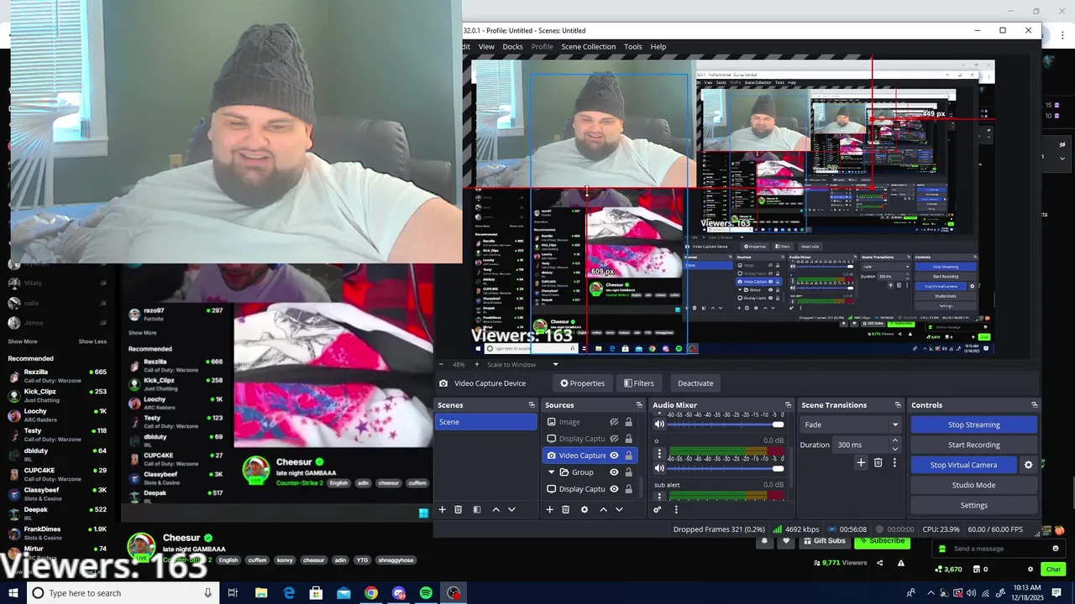Add a new scene with the Scenes plus icon
The image size is (1075, 604).
pos(442,509)
